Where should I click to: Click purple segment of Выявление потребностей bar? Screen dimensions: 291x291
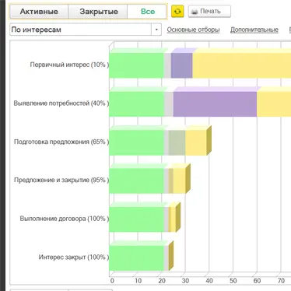215,104
